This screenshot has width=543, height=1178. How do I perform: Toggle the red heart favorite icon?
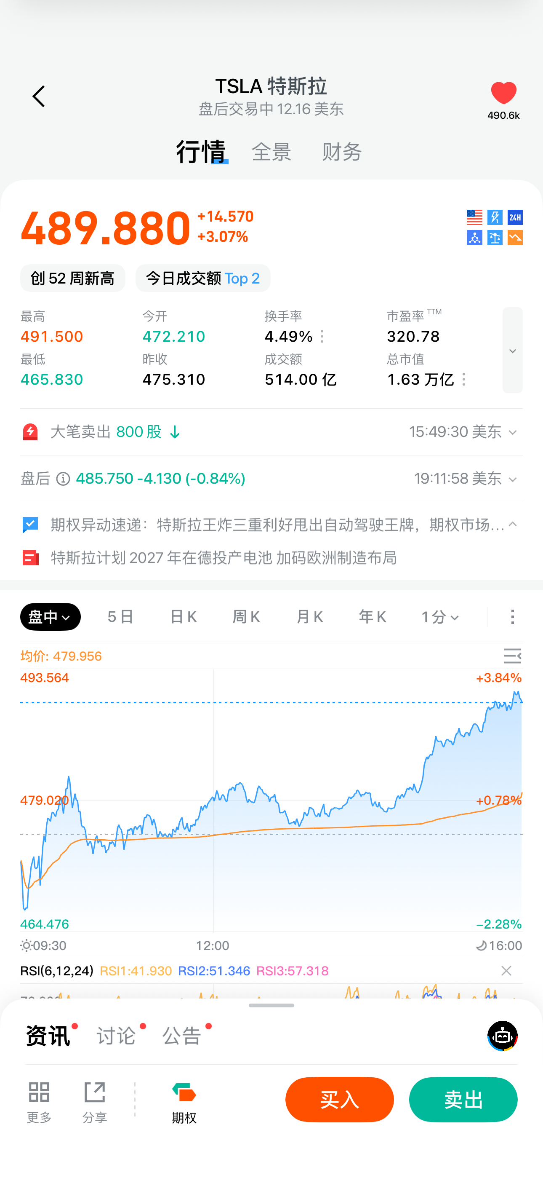tap(503, 93)
